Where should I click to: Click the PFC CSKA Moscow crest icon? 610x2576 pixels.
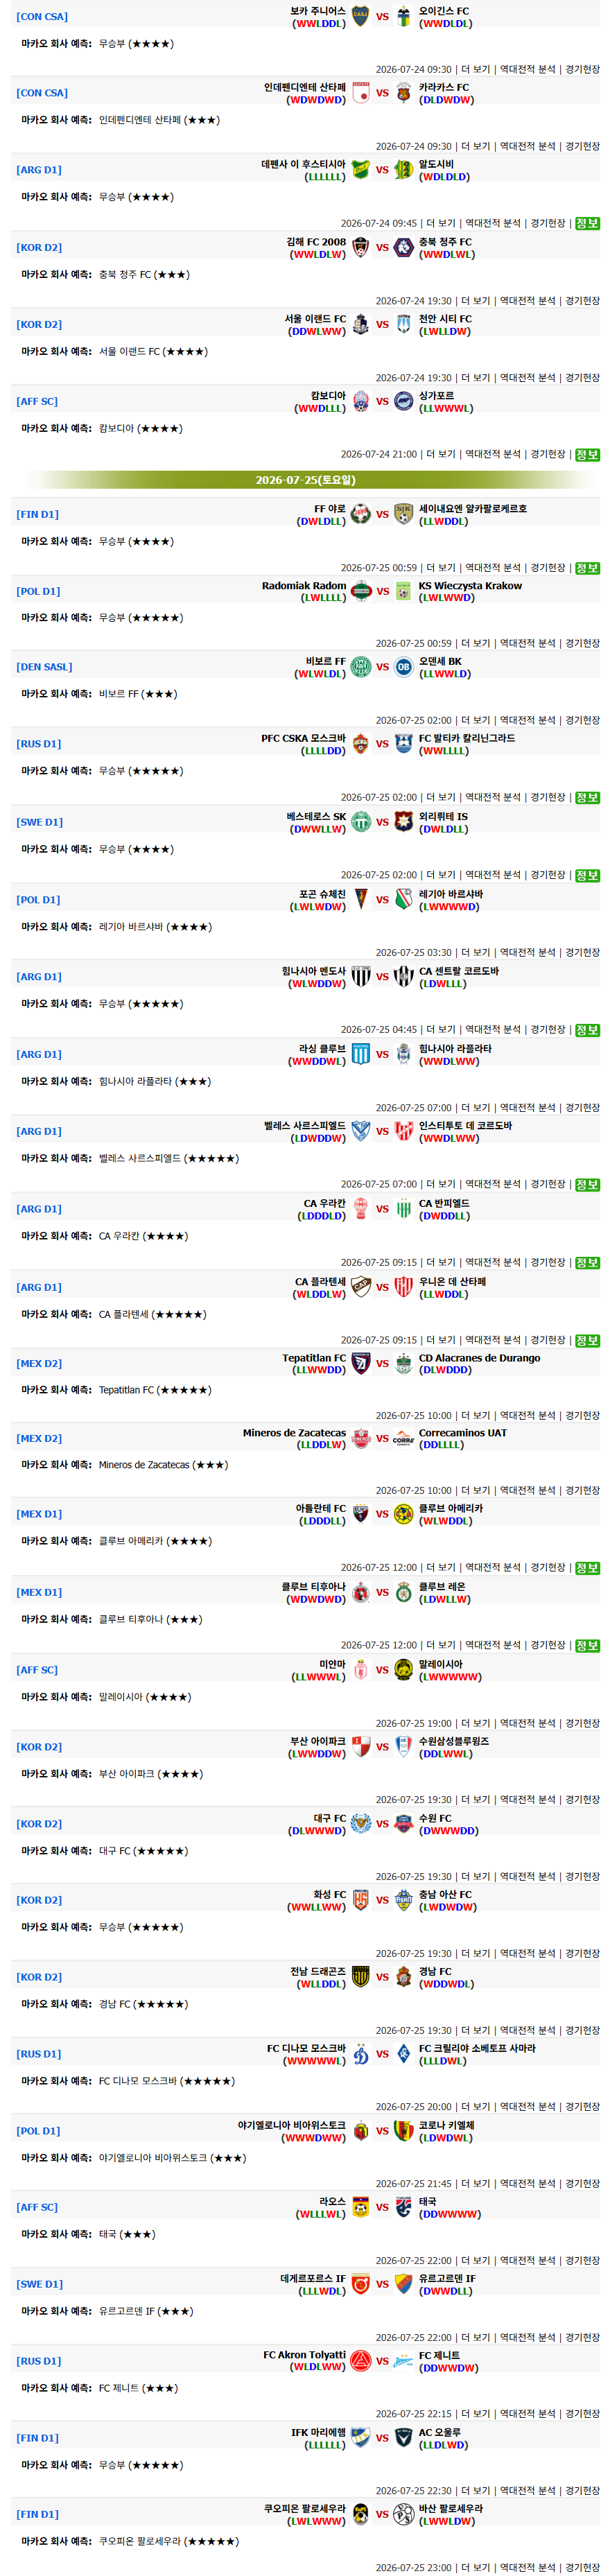360,743
